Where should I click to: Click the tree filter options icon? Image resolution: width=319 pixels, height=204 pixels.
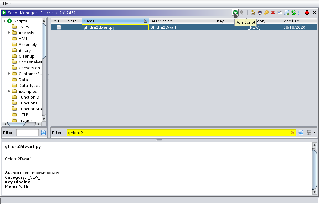point(43,133)
